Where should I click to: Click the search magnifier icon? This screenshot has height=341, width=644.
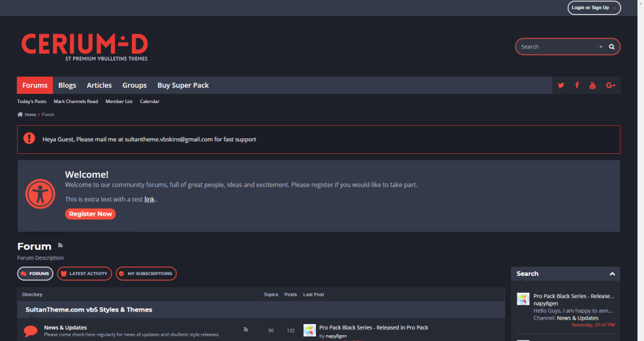click(612, 47)
